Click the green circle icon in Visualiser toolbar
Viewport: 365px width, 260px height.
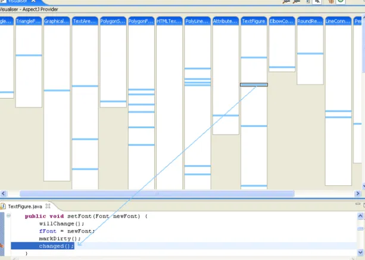click(341, 1)
